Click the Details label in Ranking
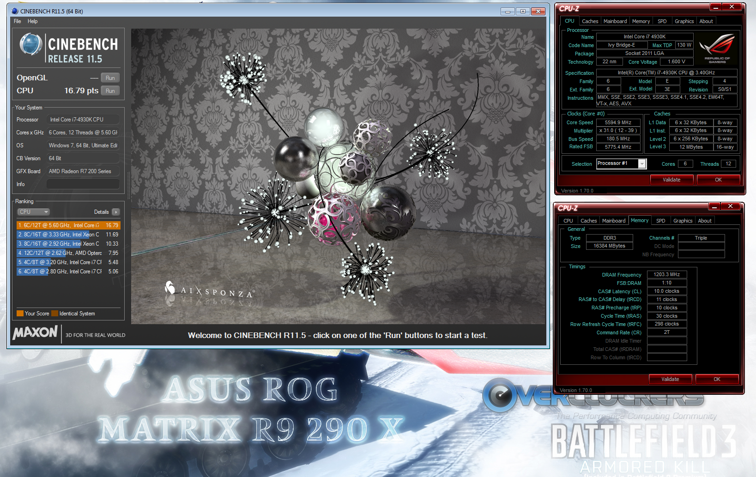Viewport: 756px width, 477px height. pyautogui.click(x=101, y=212)
